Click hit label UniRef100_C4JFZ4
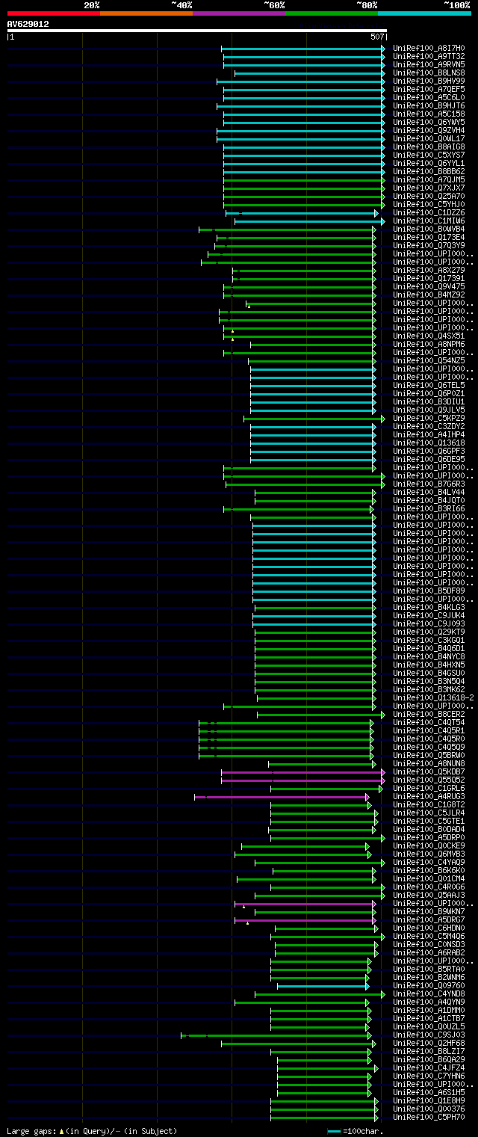 pos(429,1068)
